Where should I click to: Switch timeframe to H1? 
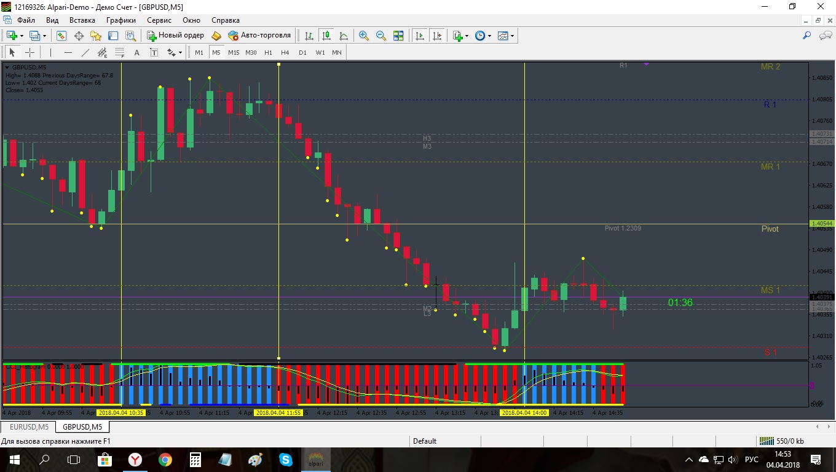coord(268,52)
